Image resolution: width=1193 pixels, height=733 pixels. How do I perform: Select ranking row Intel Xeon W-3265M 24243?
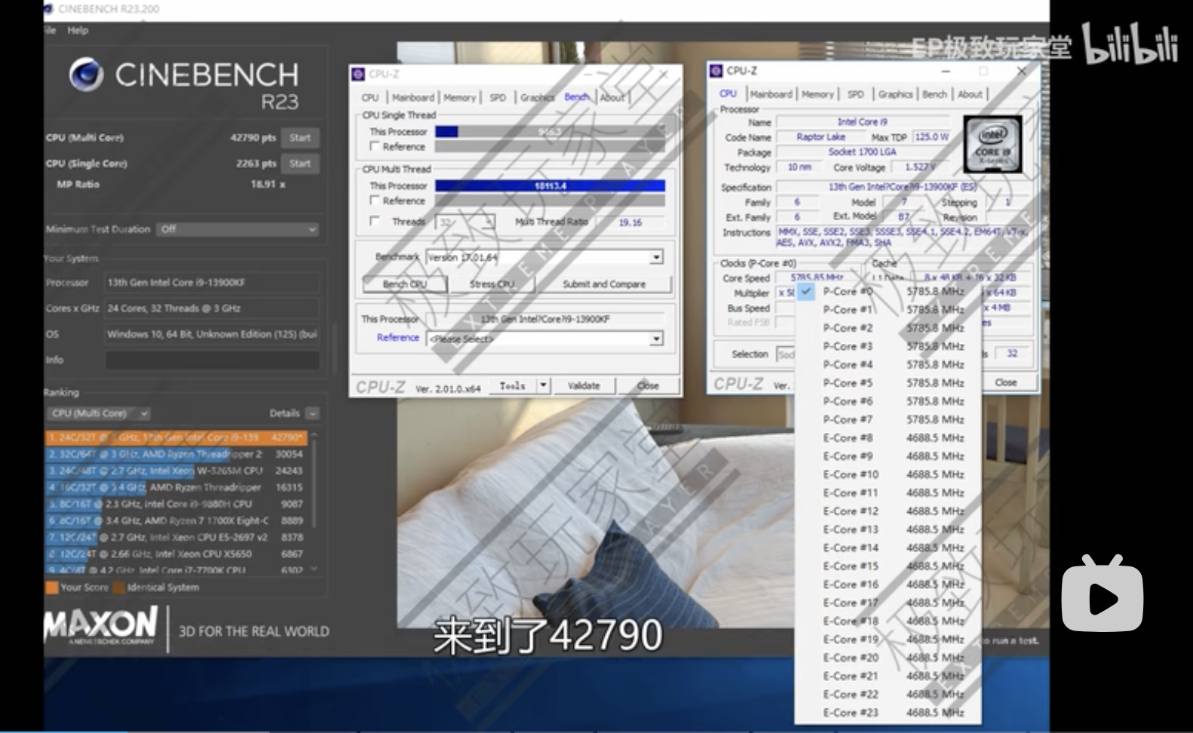tap(176, 471)
